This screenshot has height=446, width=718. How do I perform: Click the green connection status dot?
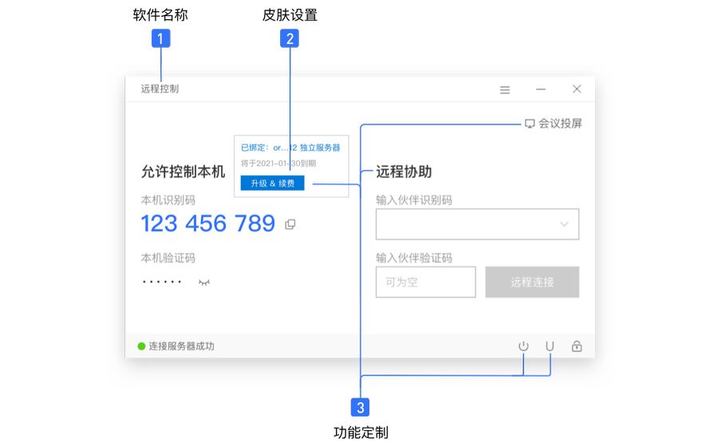coord(141,346)
